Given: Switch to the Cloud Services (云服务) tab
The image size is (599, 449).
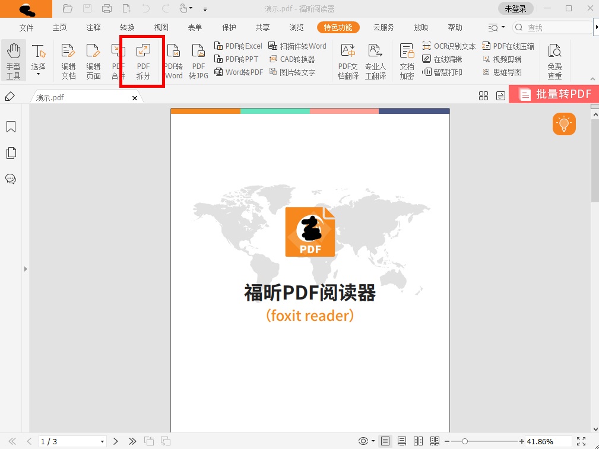Looking at the screenshot, I should 384,27.
